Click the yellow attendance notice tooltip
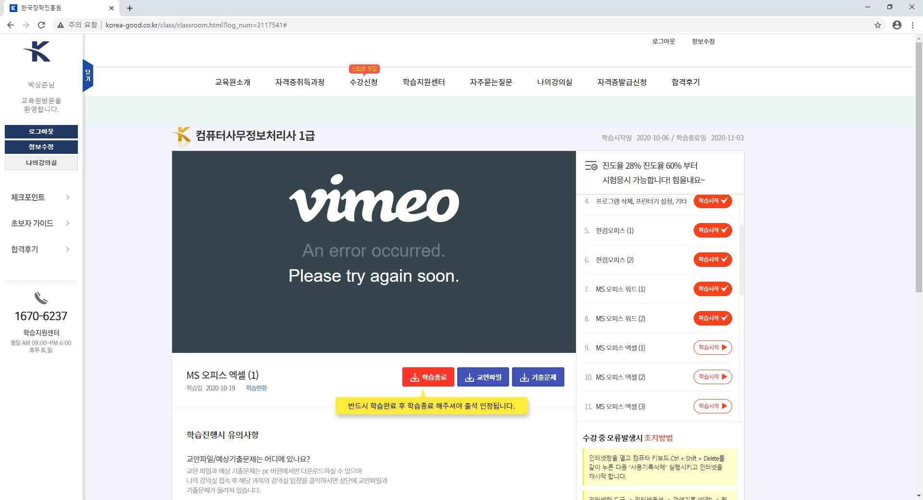923x500 pixels. [432, 406]
